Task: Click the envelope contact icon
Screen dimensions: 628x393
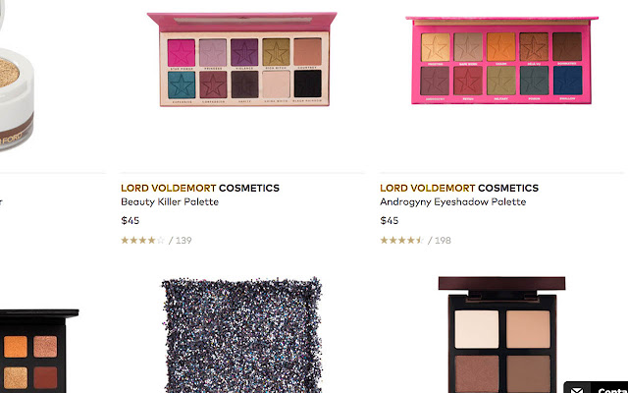Action: tap(577, 389)
